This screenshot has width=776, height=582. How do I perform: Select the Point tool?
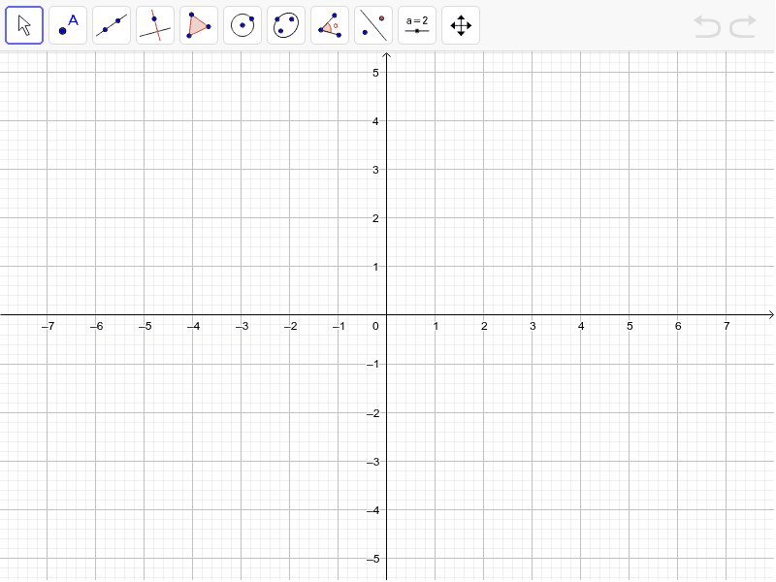68,24
